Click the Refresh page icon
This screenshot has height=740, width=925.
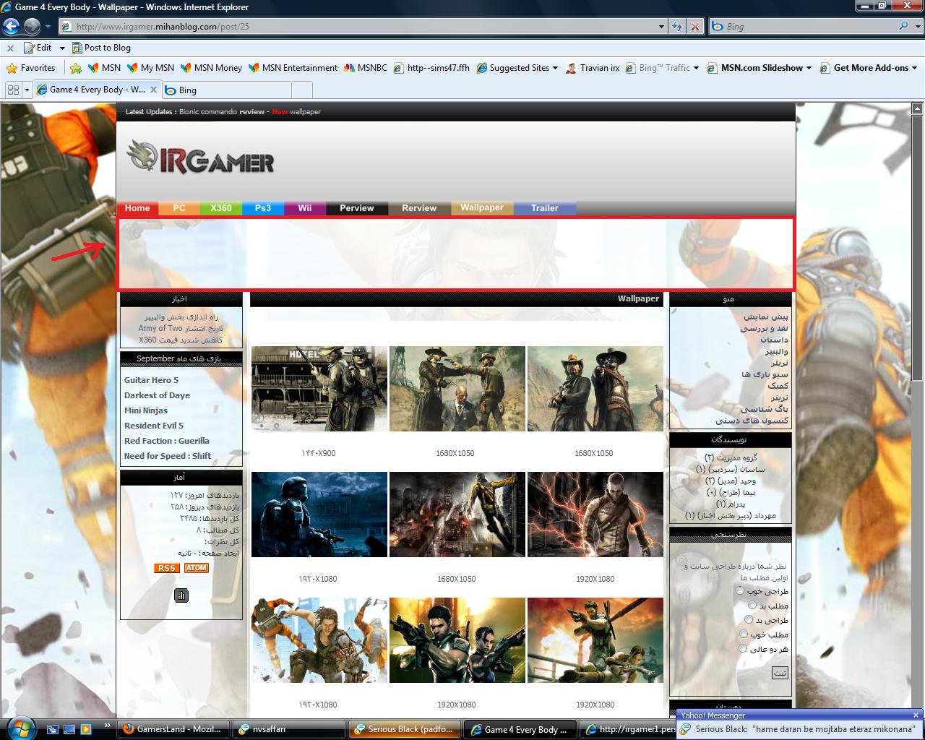[677, 27]
